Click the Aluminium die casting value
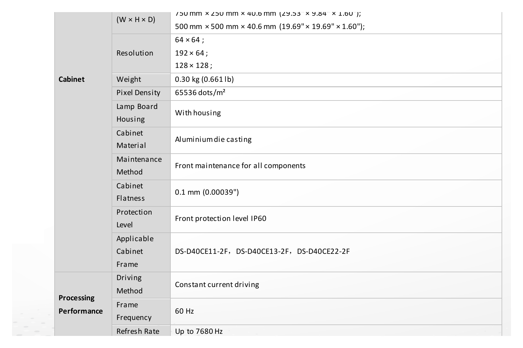The width and height of the screenshot is (523, 348). [213, 139]
